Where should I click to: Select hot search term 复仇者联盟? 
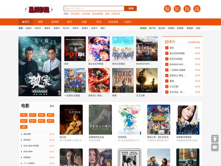tap(98, 14)
